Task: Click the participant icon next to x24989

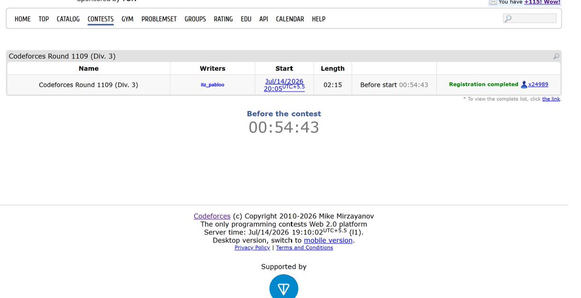Action: coord(524,84)
